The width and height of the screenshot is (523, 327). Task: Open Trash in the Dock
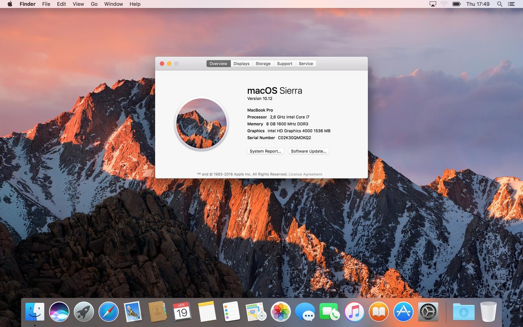(x=488, y=312)
